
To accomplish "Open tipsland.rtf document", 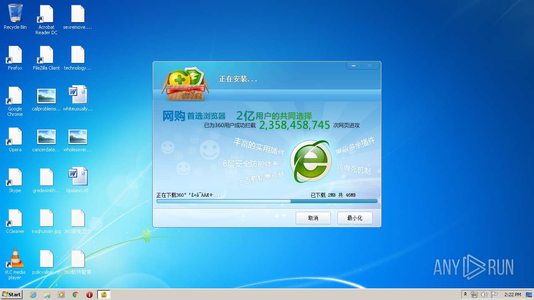I will [x=78, y=180].
